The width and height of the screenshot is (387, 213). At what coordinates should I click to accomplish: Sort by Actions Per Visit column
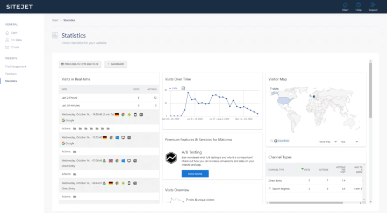click(341, 170)
